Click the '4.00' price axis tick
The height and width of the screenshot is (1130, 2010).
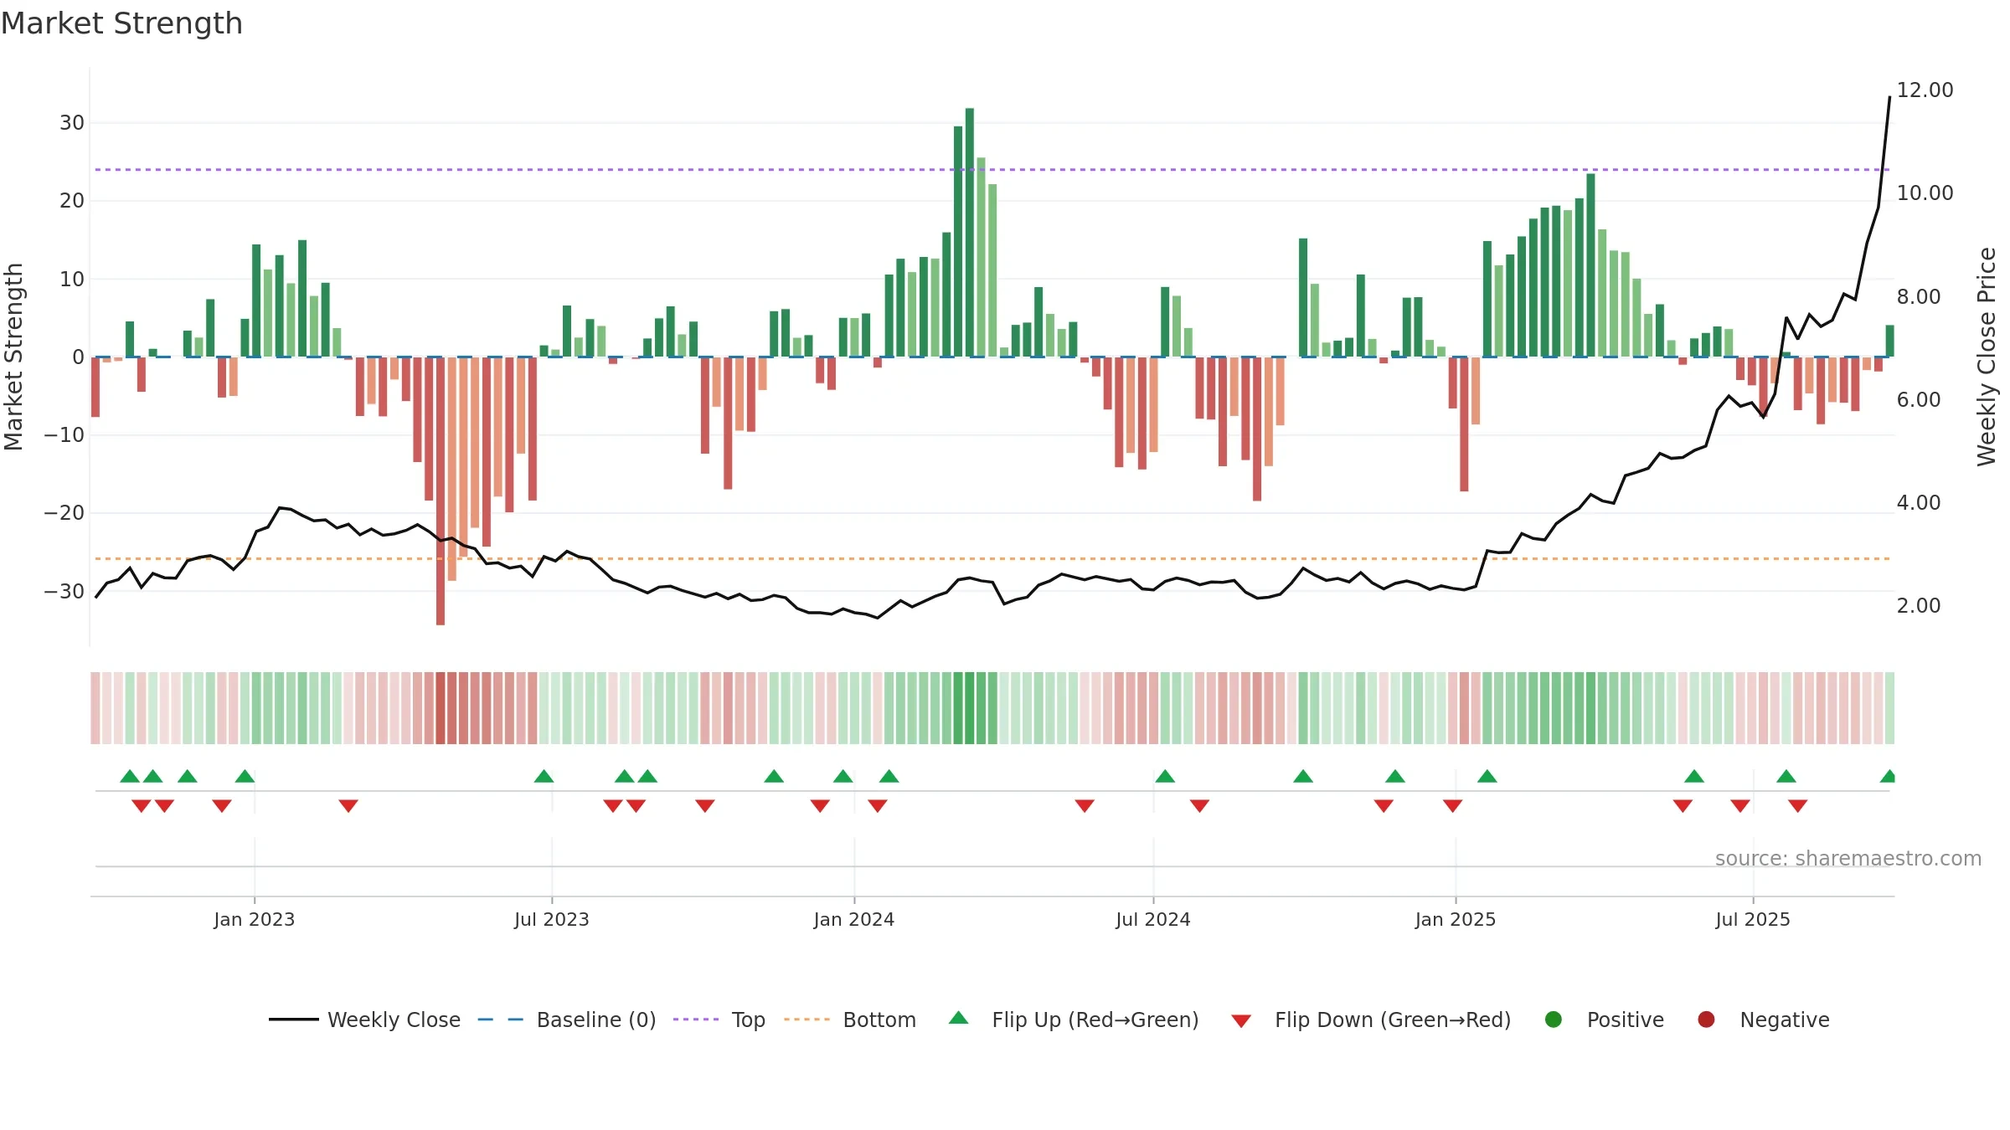pyautogui.click(x=1919, y=502)
